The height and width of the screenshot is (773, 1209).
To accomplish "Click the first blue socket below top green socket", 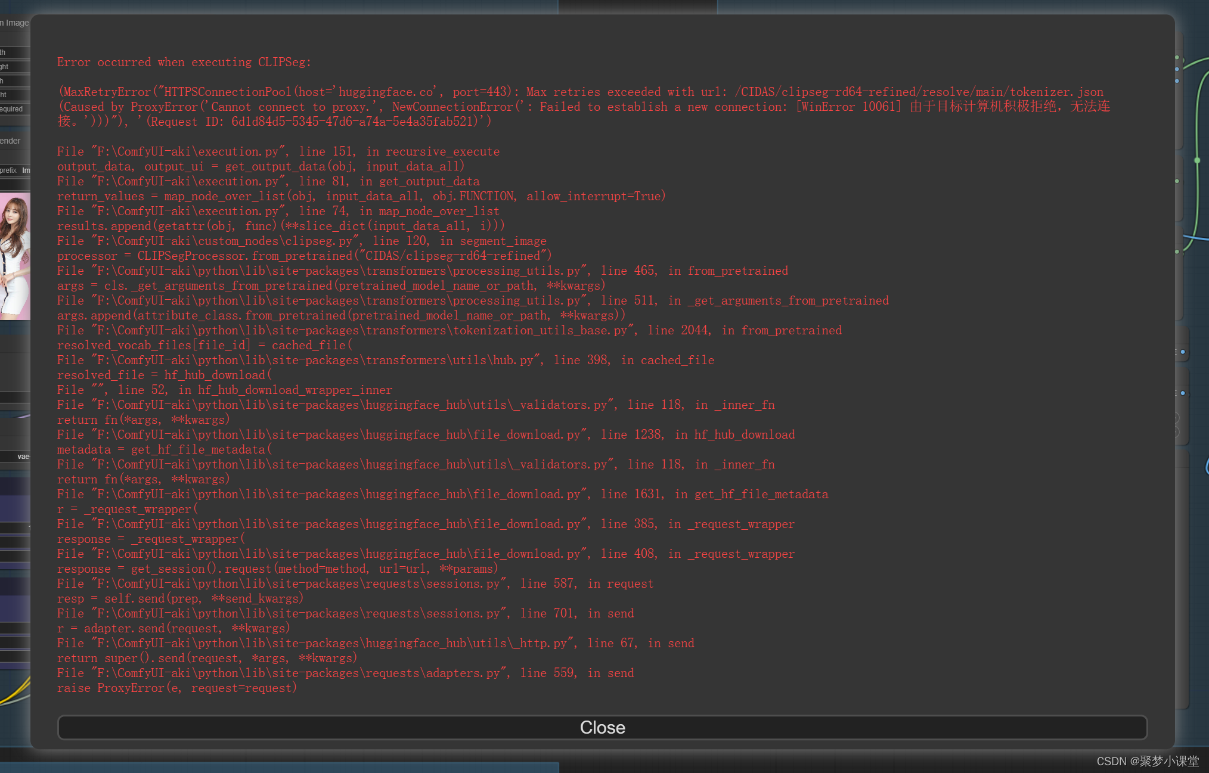I will pos(1177,69).
